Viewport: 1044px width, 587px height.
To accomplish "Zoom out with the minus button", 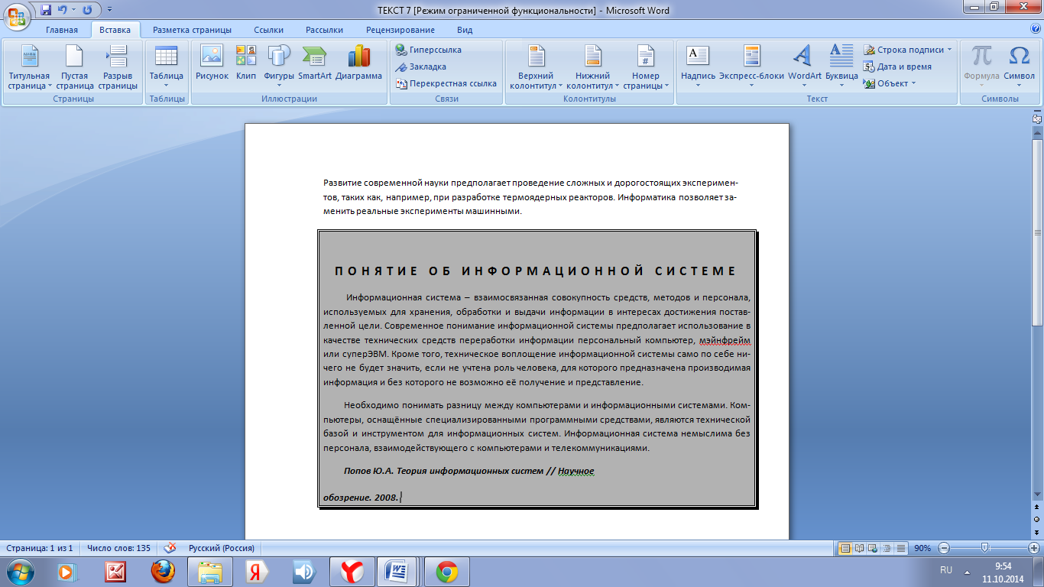I will pos(944,548).
